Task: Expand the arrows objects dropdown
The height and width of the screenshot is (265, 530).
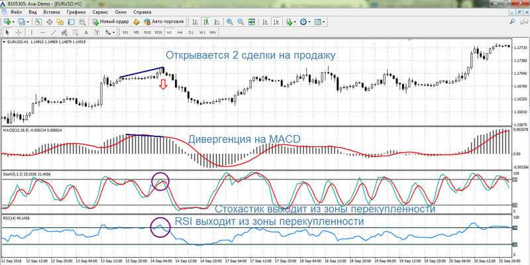Action: tap(114, 32)
